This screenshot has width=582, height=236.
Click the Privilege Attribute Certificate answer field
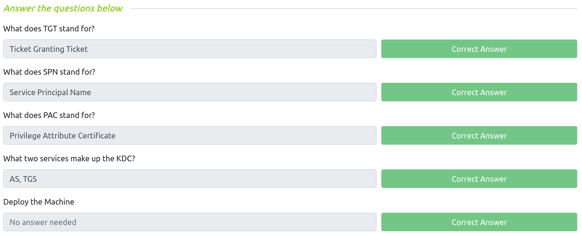(x=190, y=136)
